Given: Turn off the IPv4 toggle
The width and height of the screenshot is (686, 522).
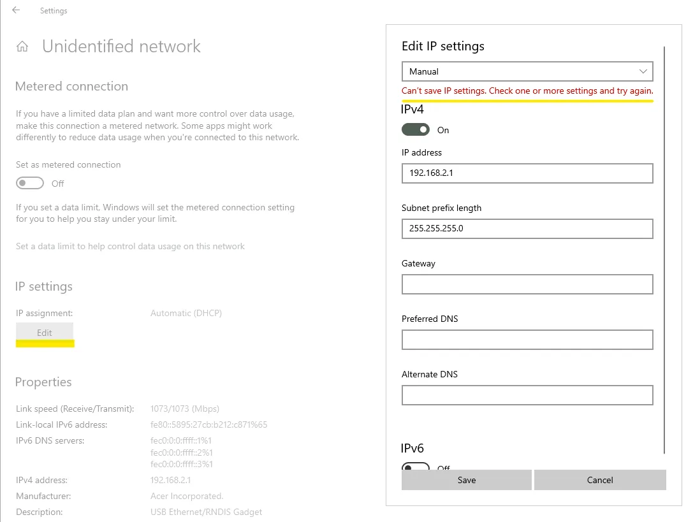Looking at the screenshot, I should [x=416, y=130].
